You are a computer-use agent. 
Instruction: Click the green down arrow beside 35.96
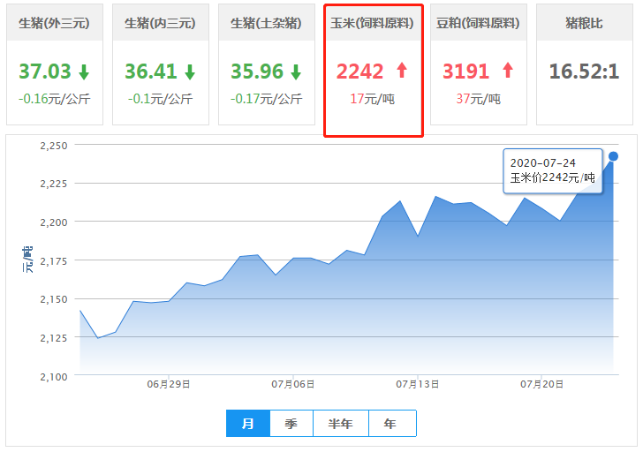point(295,72)
